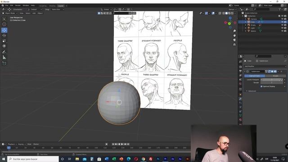
Task: Switch to the Sculpting workspace tab
Action: 43,6
